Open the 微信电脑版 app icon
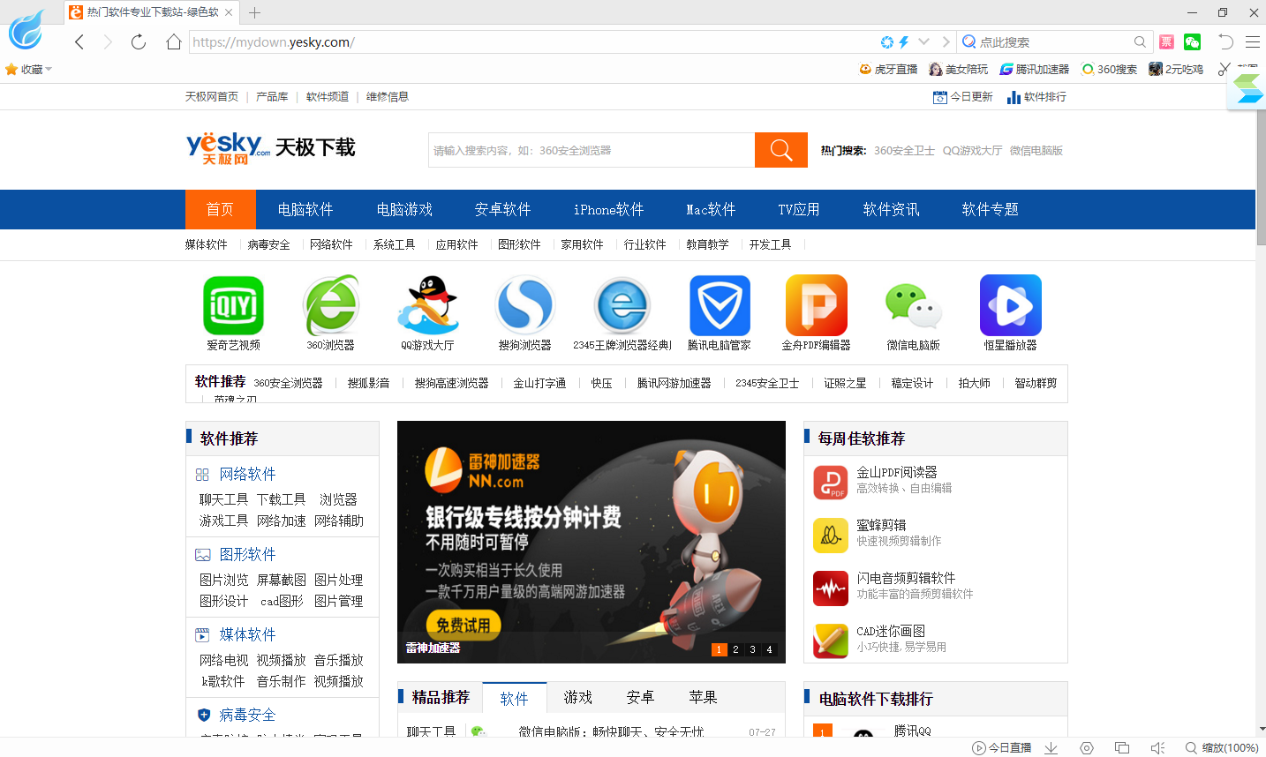 [x=914, y=305]
